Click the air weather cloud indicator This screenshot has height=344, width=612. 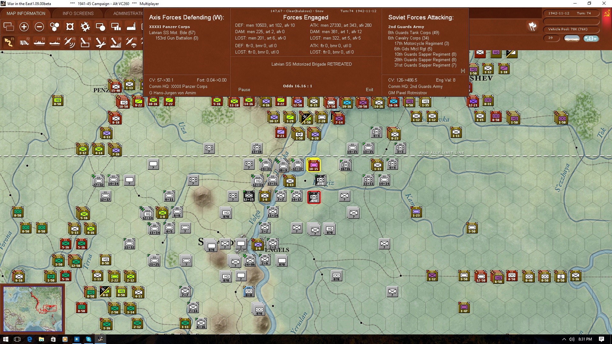(591, 38)
